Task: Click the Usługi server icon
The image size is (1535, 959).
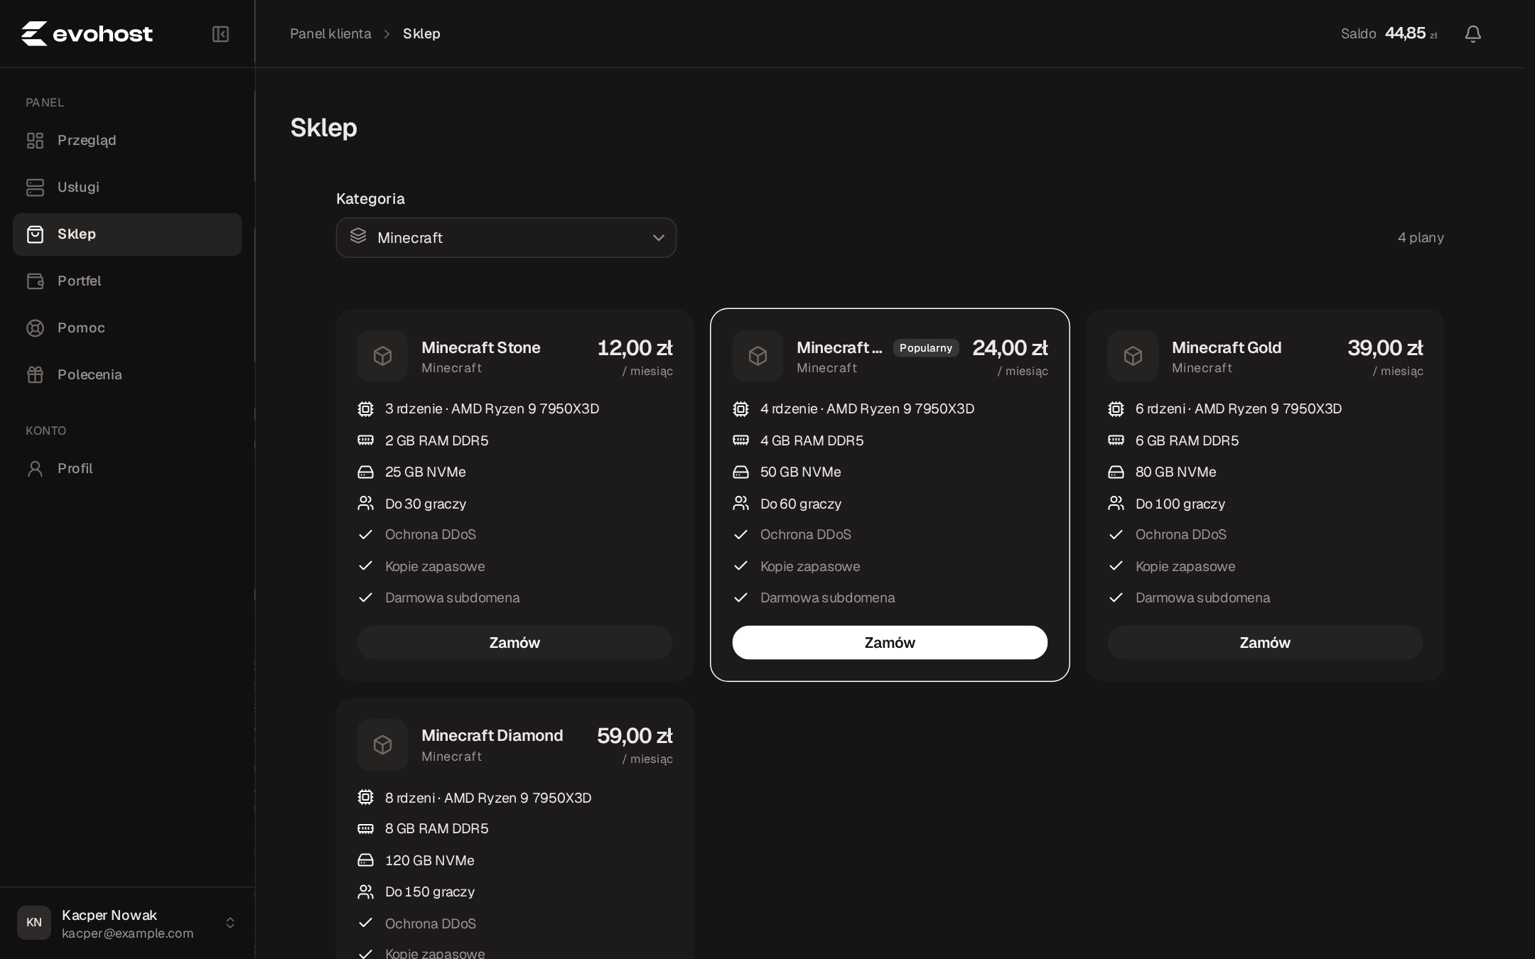Action: click(x=35, y=188)
